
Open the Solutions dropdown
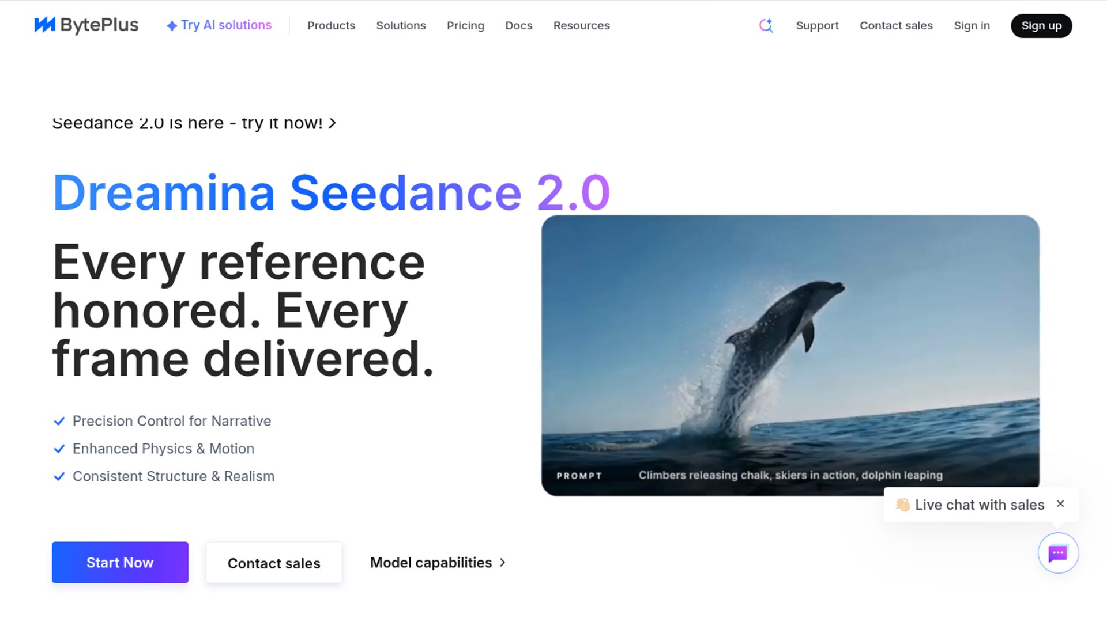pos(401,25)
